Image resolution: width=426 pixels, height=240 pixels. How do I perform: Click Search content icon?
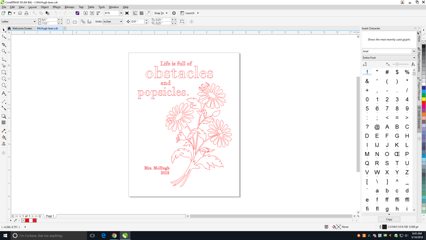click(x=77, y=13)
